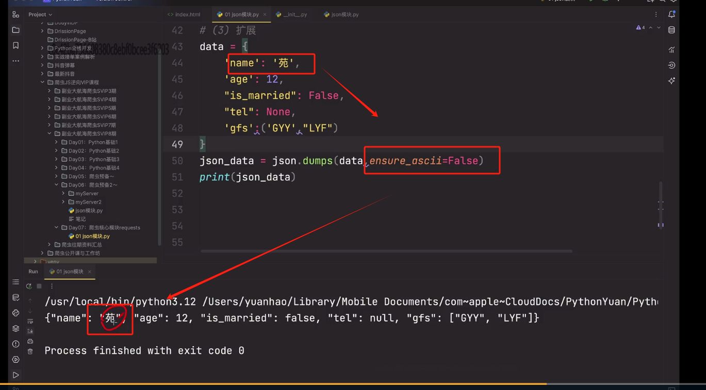This screenshot has width=706, height=390.
Task: Collapse 副业大航海爬虫SVIP8期 folder
Action: coord(50,133)
